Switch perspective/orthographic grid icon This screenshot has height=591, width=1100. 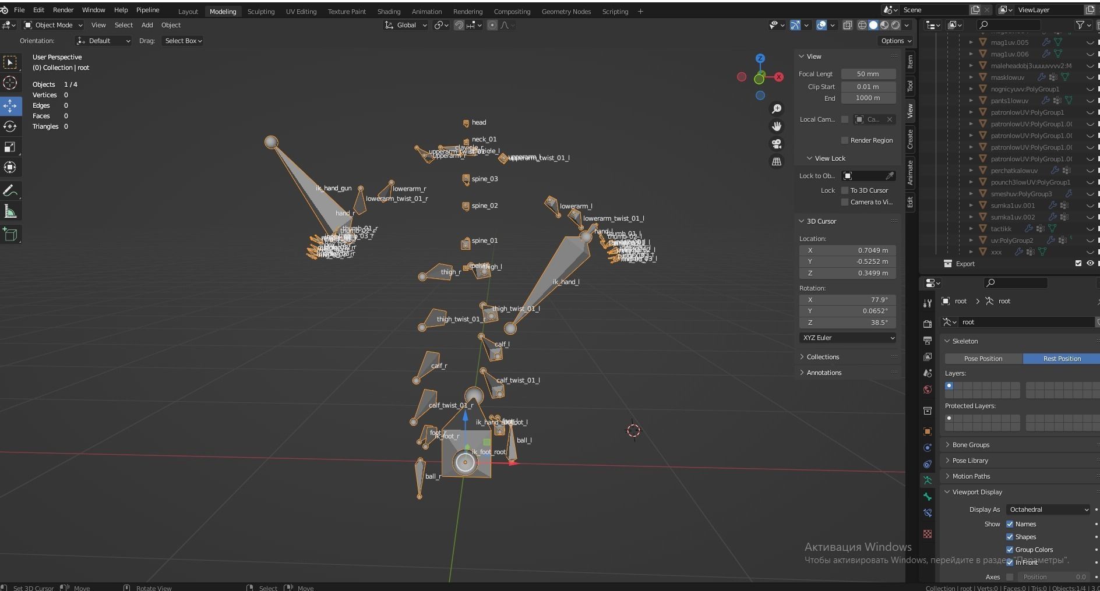click(x=777, y=161)
